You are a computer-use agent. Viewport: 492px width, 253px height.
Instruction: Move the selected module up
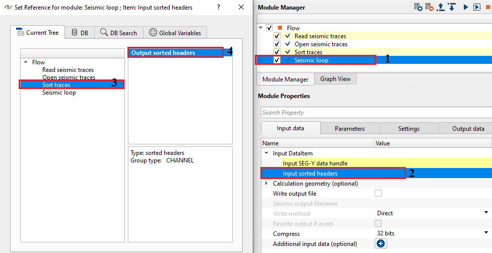click(x=440, y=7)
